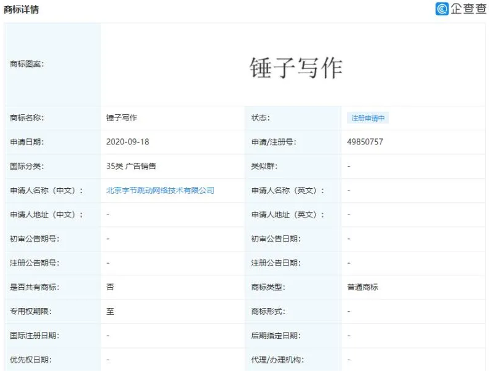489x375 pixels.
Task: Click the 国际分类 label
Action: tap(27, 166)
